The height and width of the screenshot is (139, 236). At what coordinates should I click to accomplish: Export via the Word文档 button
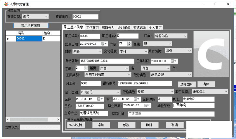point(76,125)
